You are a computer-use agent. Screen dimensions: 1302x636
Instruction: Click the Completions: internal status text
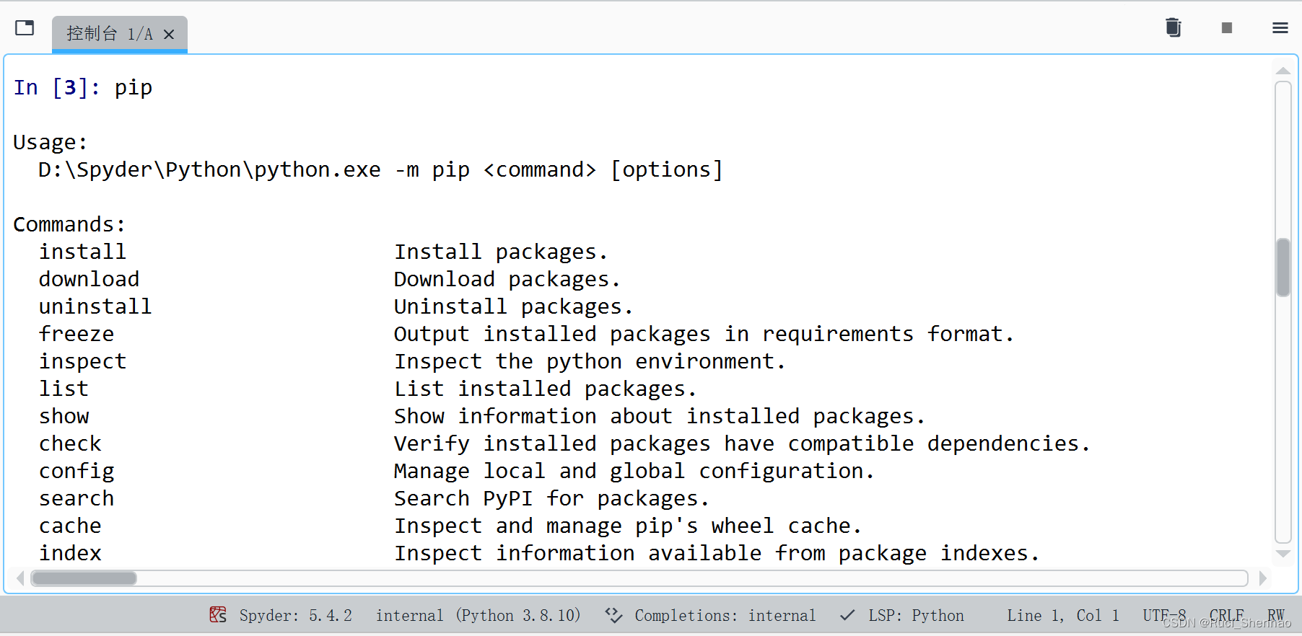pos(725,615)
